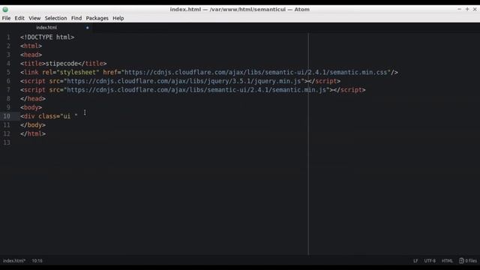Open the Selection menu

(x=55, y=18)
